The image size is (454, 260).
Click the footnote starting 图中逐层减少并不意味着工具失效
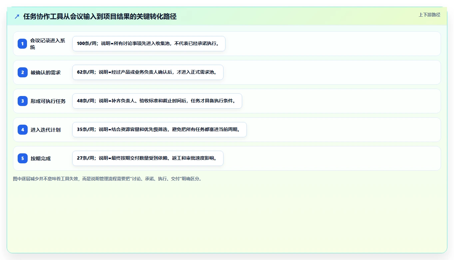pyautogui.click(x=107, y=179)
